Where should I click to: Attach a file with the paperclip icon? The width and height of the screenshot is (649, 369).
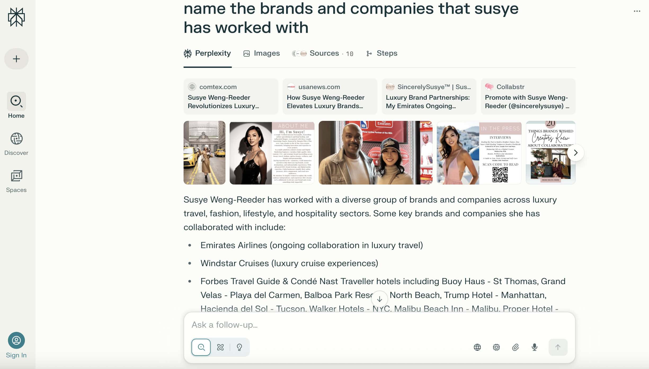pyautogui.click(x=515, y=347)
